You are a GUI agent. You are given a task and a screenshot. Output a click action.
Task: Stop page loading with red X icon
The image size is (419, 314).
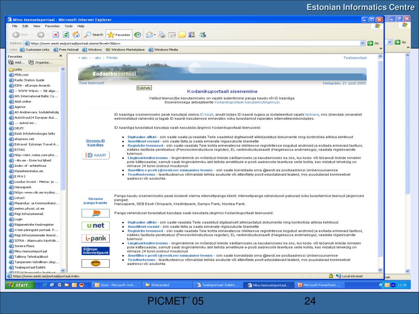pos(56,35)
